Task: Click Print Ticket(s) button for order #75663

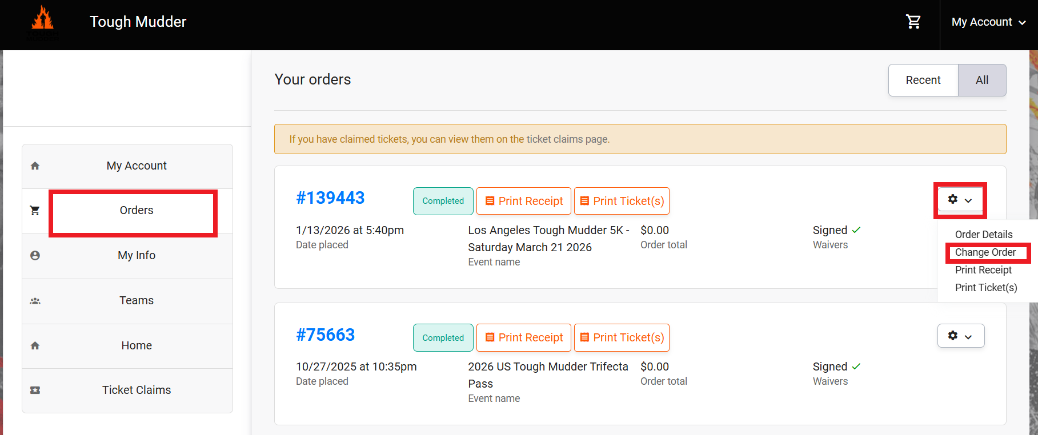Action: [x=622, y=337]
